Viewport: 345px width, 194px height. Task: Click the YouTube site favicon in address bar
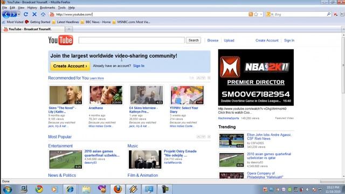pos(52,15)
